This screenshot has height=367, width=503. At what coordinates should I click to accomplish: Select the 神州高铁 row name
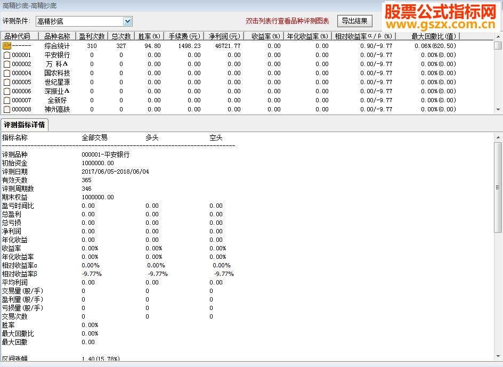(57, 109)
